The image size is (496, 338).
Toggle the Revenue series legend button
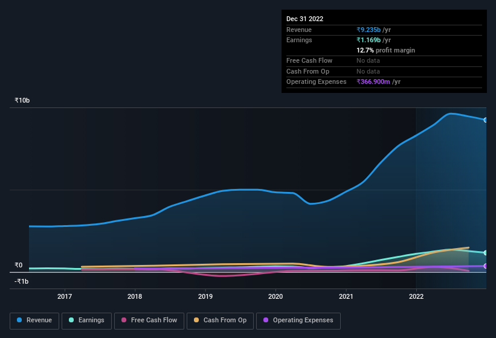pos(34,320)
